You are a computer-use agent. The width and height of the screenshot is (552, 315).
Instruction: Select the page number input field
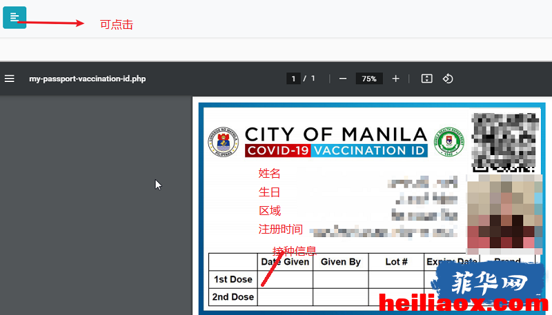[x=294, y=79]
